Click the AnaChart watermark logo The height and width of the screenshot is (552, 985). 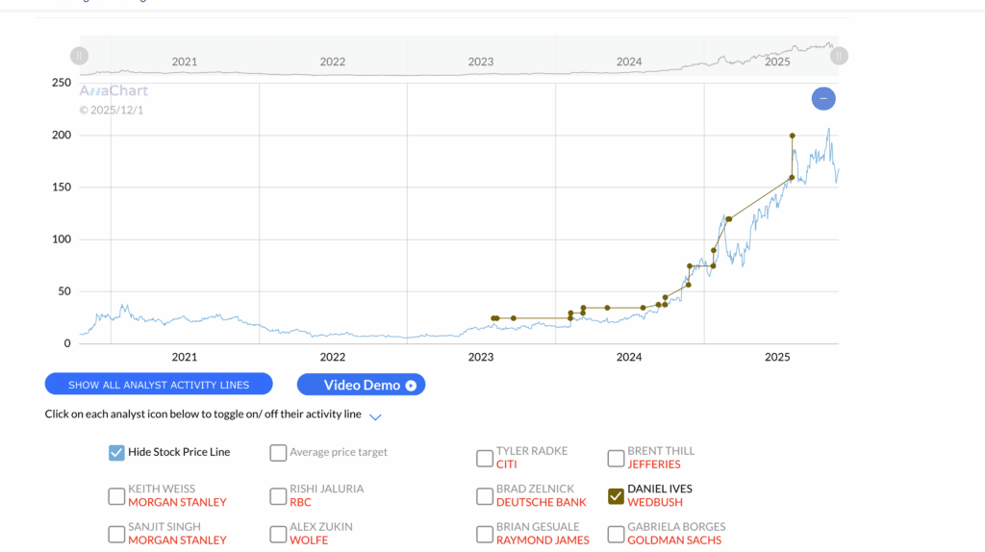pos(114,91)
